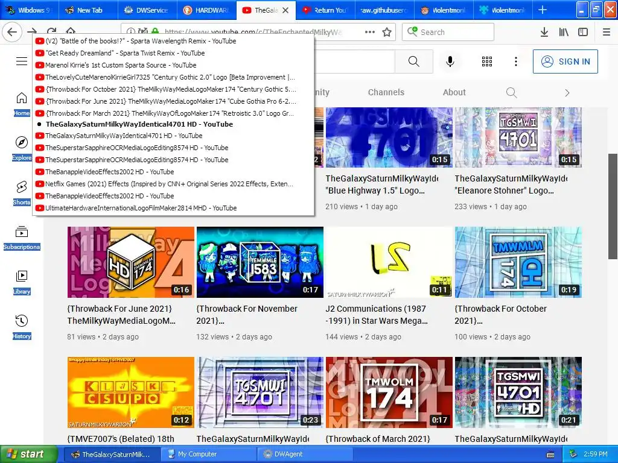The width and height of the screenshot is (618, 463).
Task: Open Subscriptions in YouTube sidebar
Action: (22, 238)
